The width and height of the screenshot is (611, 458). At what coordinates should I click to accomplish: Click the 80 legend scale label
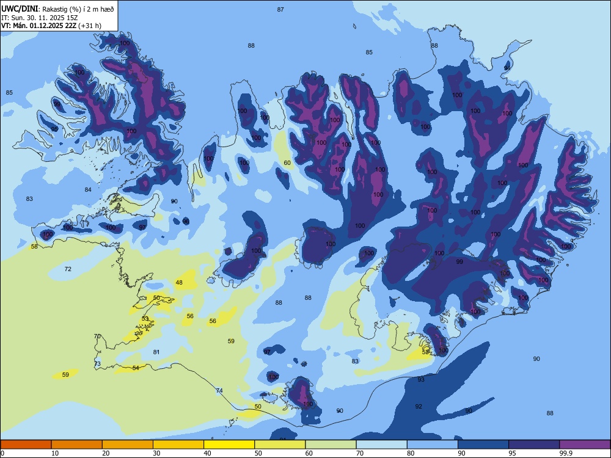[x=411, y=453]
